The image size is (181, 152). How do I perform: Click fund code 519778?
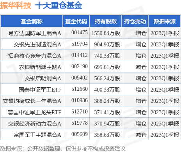coord(80,123)
